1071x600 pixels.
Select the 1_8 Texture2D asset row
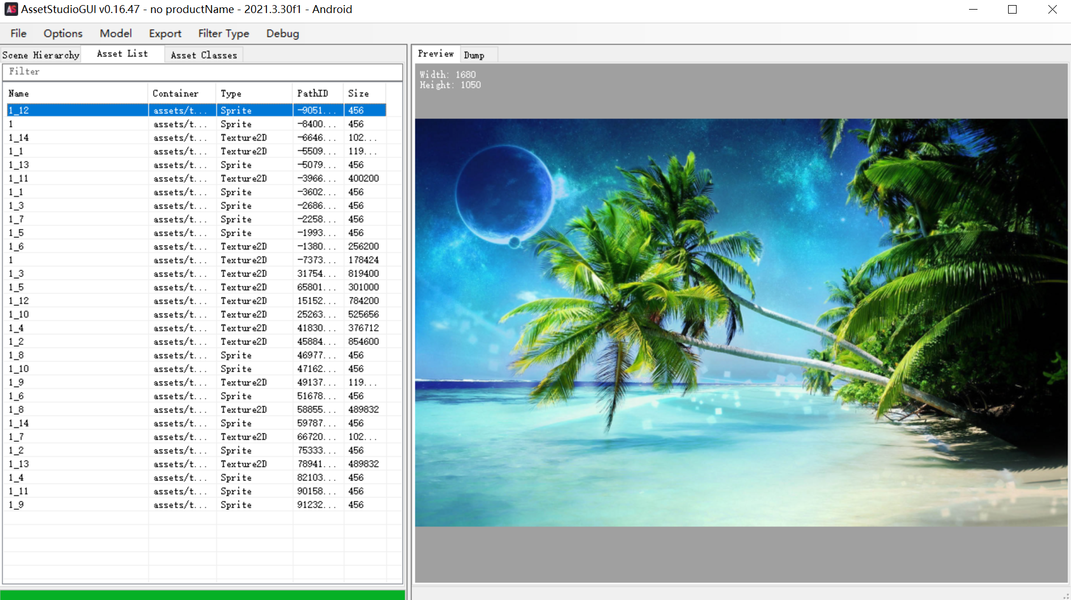(x=196, y=410)
